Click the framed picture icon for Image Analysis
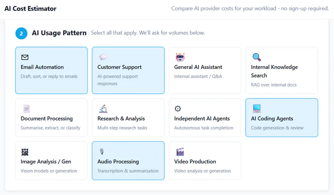 25,152
